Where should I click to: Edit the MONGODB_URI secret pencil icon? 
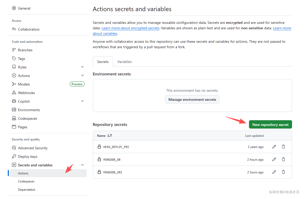click(274, 172)
